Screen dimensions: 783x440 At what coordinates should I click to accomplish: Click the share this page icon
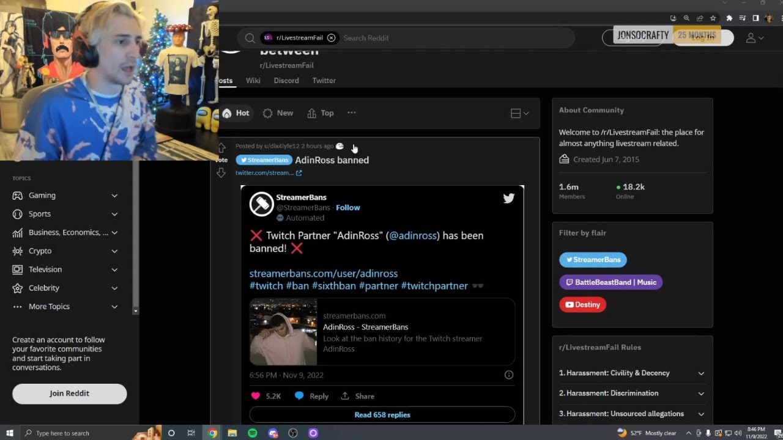pos(700,18)
